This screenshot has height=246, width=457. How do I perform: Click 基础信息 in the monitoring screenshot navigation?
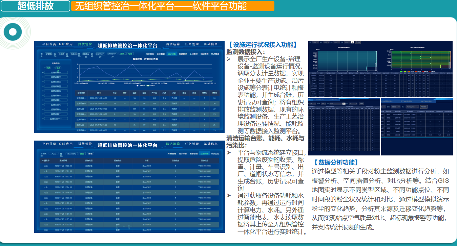click(x=211, y=44)
